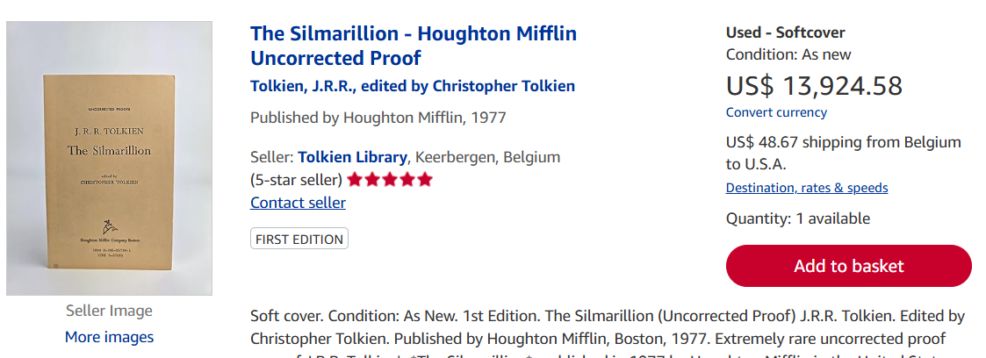The image size is (986, 358).
Task: Click the Published by Houghton Mifflin line
Action: pyautogui.click(x=378, y=118)
